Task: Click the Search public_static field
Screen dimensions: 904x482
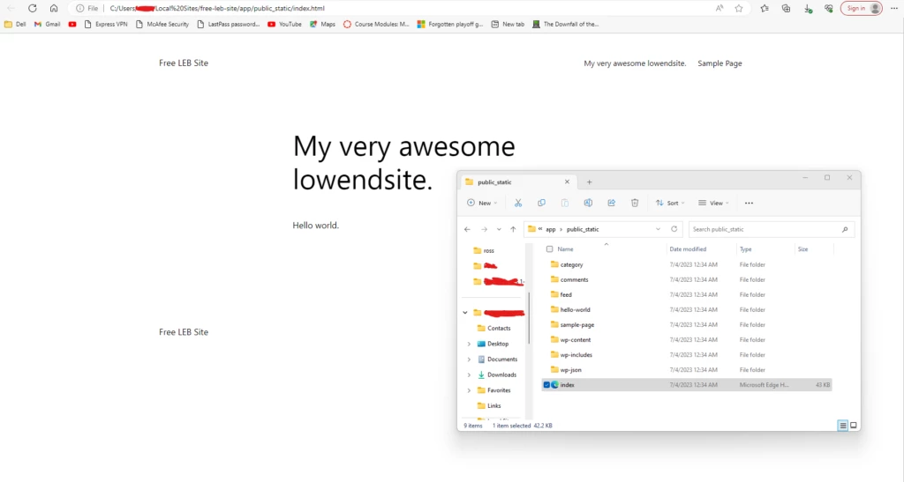Action: pyautogui.click(x=765, y=229)
